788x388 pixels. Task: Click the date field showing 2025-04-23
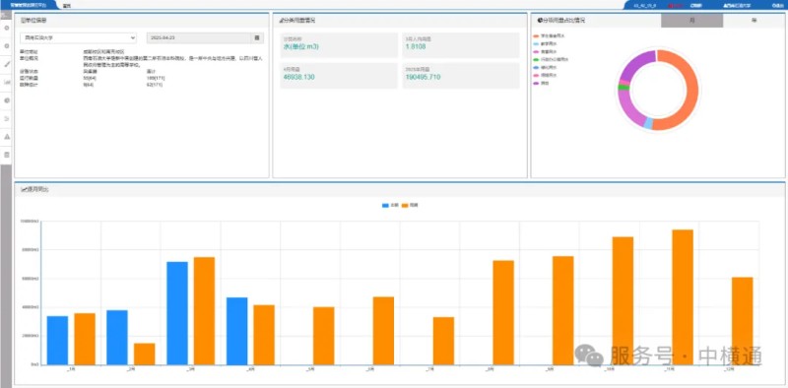click(199, 38)
